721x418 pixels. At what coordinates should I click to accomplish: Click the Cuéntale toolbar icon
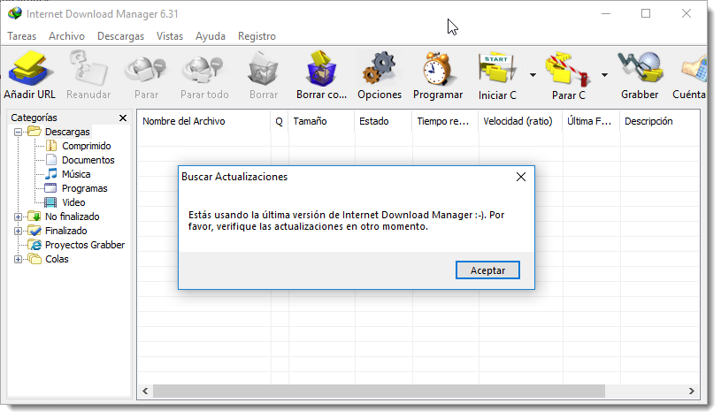click(694, 70)
